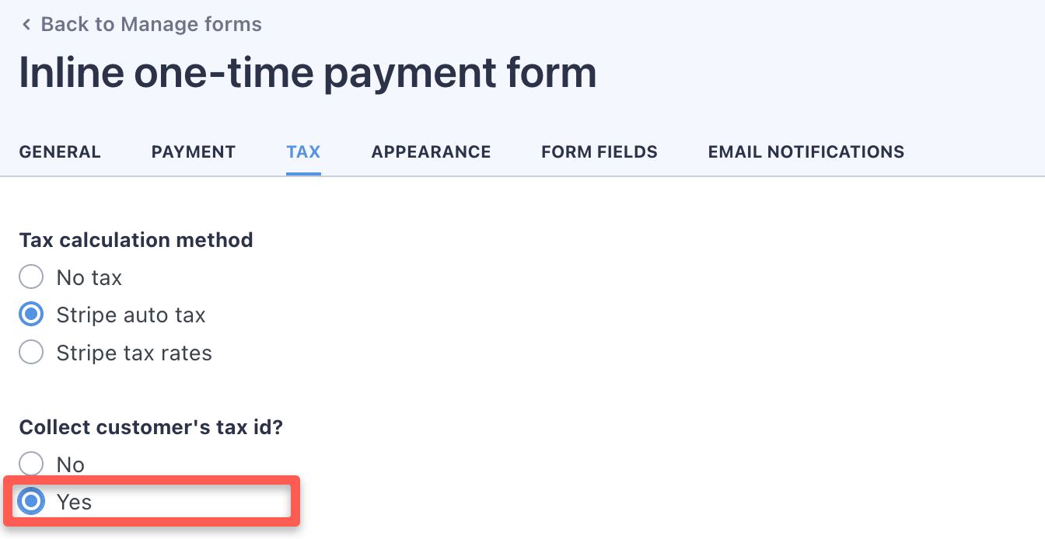Choose 'Stripe tax rates' as calculation method
The height and width of the screenshot is (539, 1045).
tap(31, 352)
